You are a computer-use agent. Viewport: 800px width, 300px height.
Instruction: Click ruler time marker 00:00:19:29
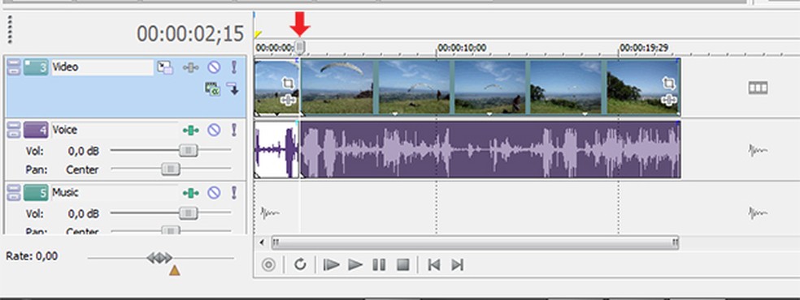coord(645,49)
